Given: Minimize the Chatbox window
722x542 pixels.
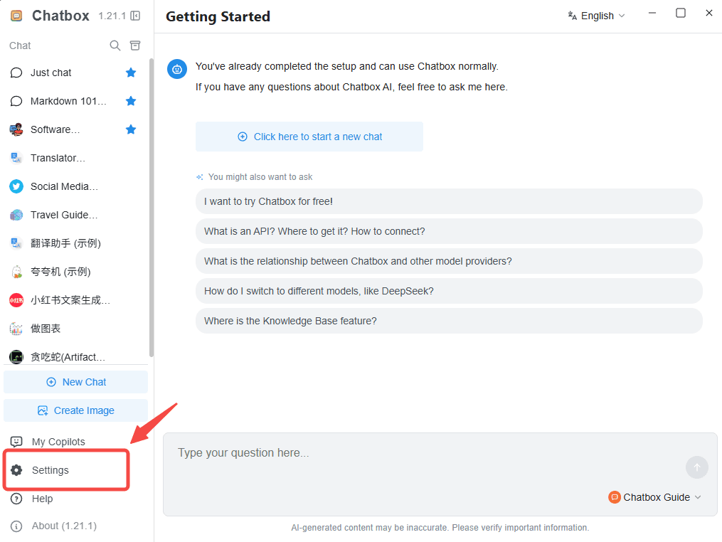Looking at the screenshot, I should tap(652, 14).
